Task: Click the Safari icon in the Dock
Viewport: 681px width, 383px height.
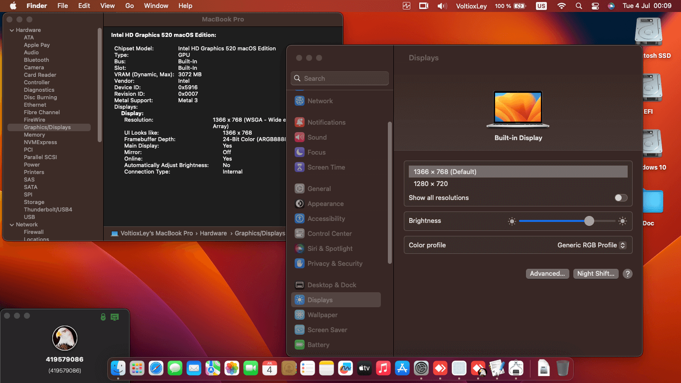Action: point(156,369)
